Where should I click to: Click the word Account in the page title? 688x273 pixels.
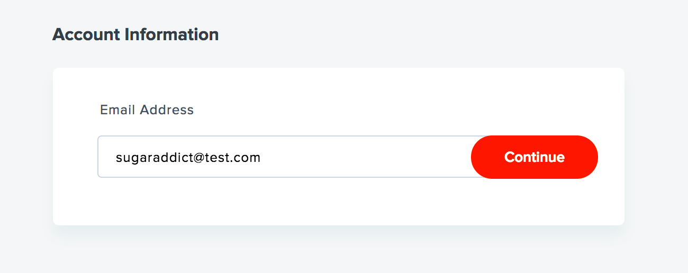[x=86, y=35]
